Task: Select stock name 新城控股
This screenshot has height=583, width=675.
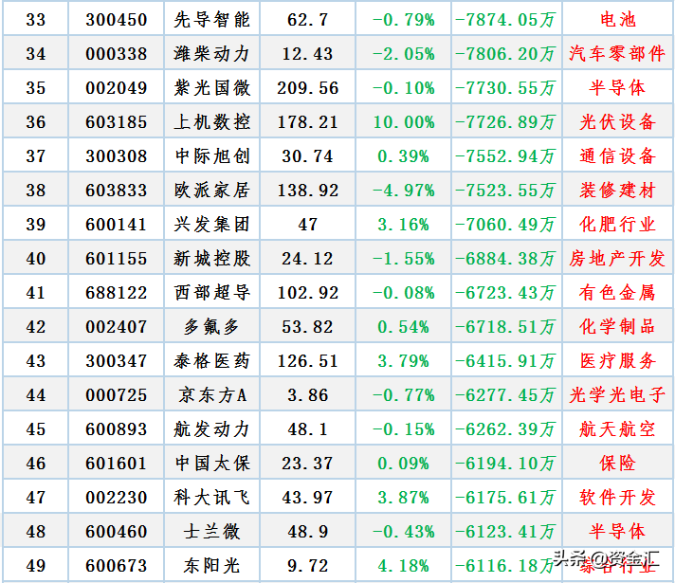Action: (x=211, y=259)
